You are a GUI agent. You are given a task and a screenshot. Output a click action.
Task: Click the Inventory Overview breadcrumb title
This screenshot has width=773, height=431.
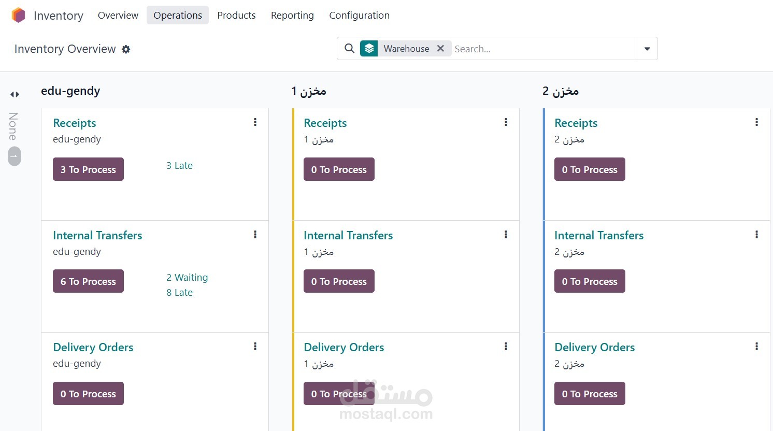point(65,49)
